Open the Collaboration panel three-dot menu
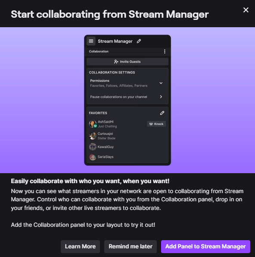This screenshot has height=257, width=255. [x=165, y=51]
